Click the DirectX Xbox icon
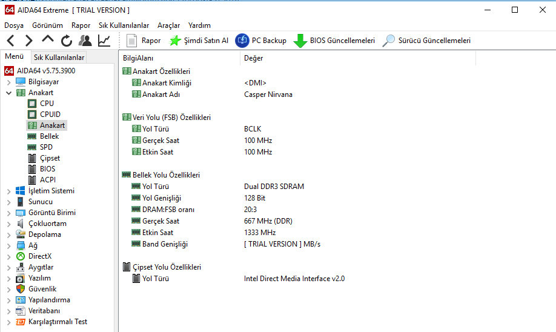 21,256
